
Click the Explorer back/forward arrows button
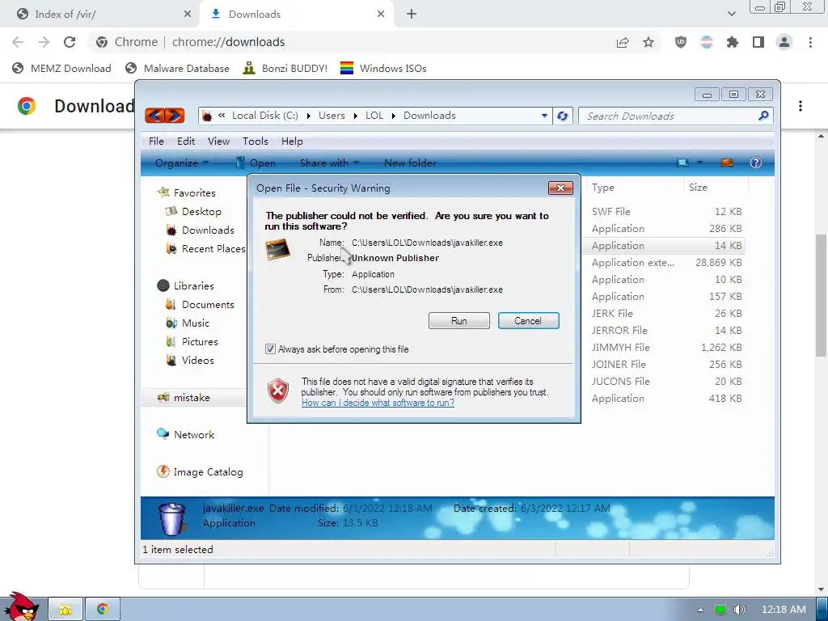[165, 115]
